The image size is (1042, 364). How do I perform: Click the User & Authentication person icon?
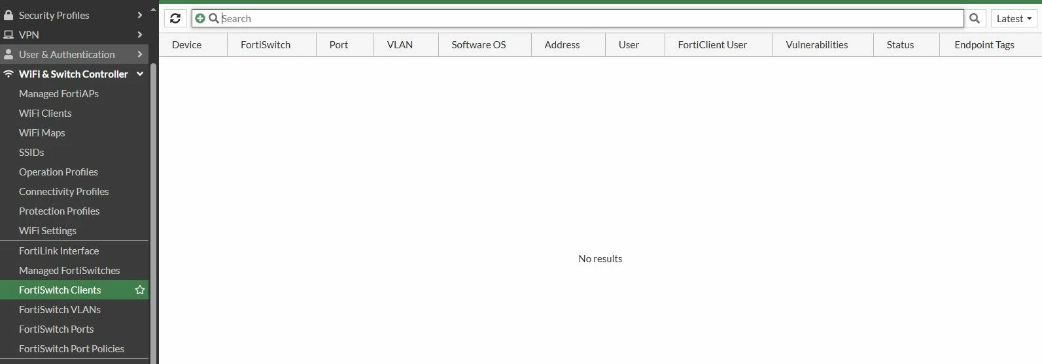(x=9, y=54)
